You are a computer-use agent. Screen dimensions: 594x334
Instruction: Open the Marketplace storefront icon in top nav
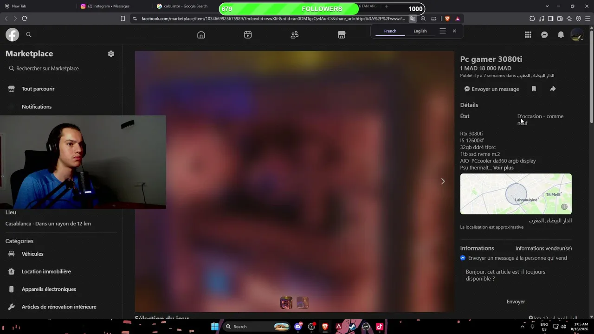(x=342, y=35)
